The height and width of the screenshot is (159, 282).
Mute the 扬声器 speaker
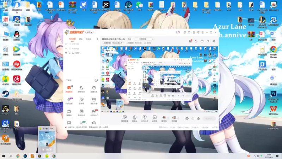174,119
